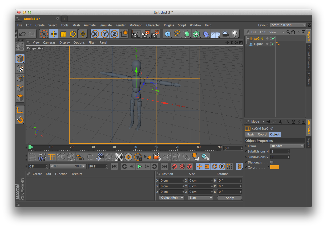327x228 pixels.
Task: Click the Apply button
Action: pos(229,198)
